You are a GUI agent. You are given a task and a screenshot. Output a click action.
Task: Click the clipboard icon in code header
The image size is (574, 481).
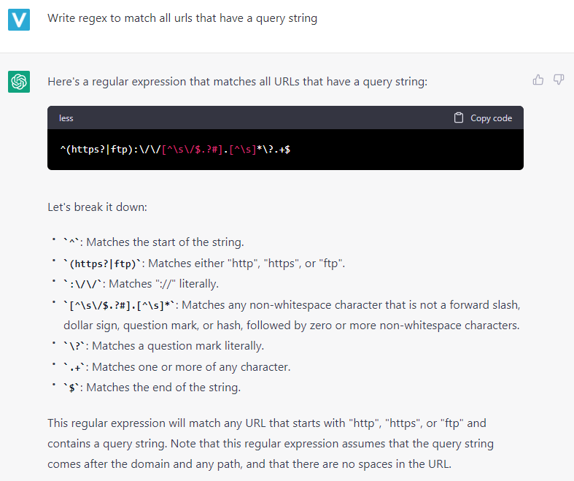click(x=458, y=118)
